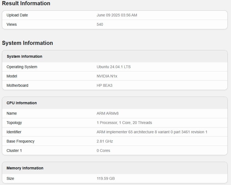Click the Result Information heading
The image size is (231, 185).
coord(26,3)
